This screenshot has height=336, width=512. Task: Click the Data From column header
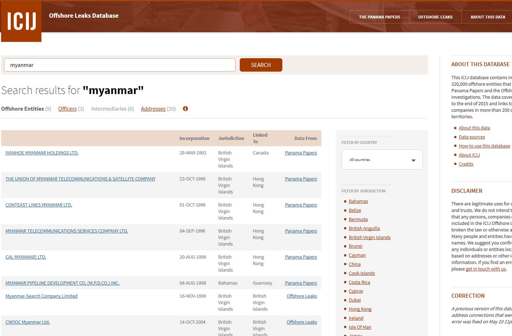tap(305, 139)
